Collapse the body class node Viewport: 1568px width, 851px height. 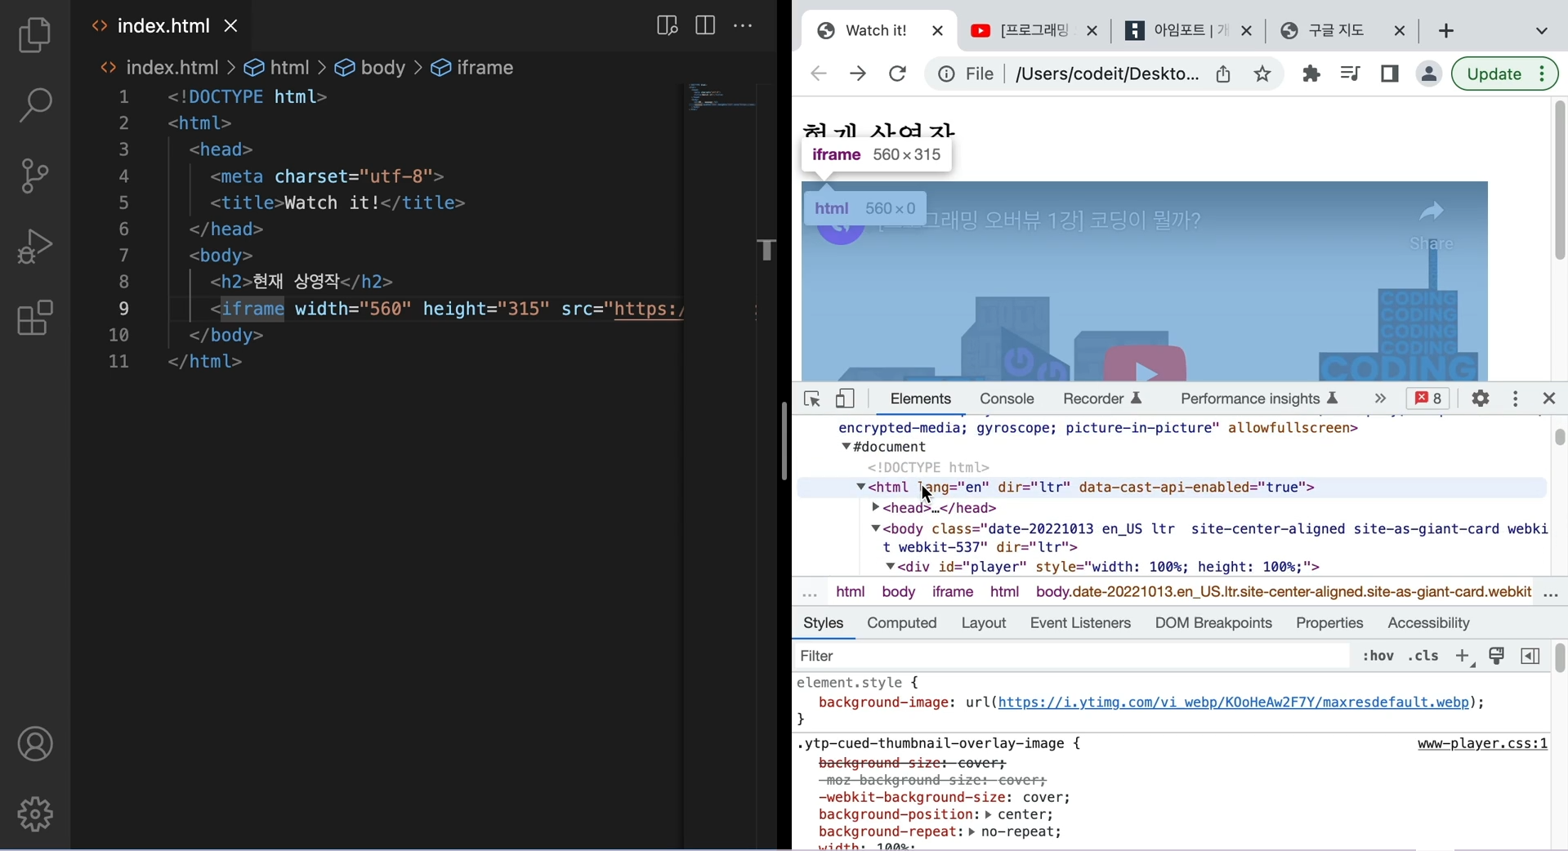click(x=876, y=528)
